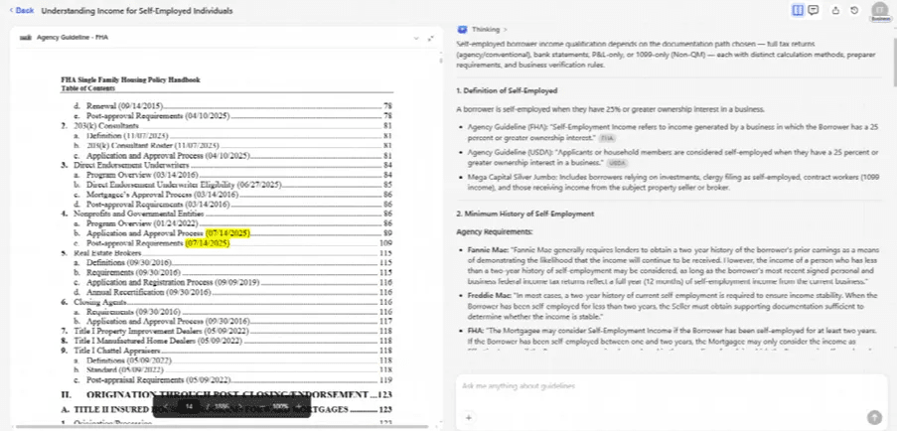Screen dimensions: 897x431
Task: Click 'Understanding Income for Self-Employed Individuals' title
Action: [137, 10]
